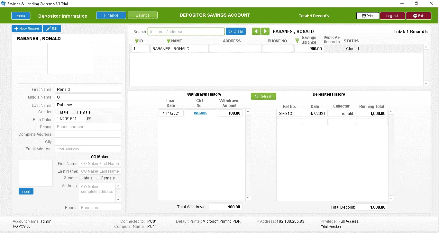
Task: Click the Savings Balance filter icon
Action: click(x=297, y=41)
